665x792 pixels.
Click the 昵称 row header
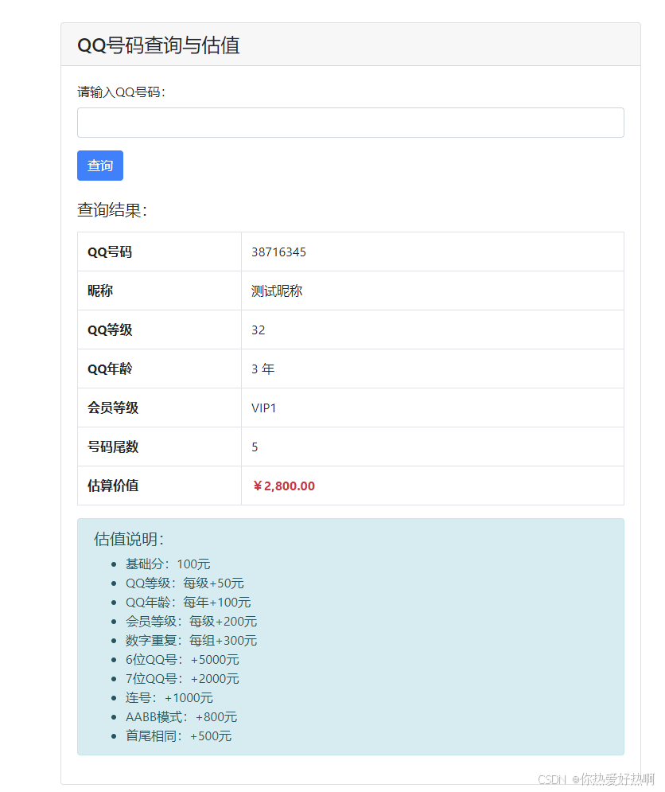tap(100, 291)
